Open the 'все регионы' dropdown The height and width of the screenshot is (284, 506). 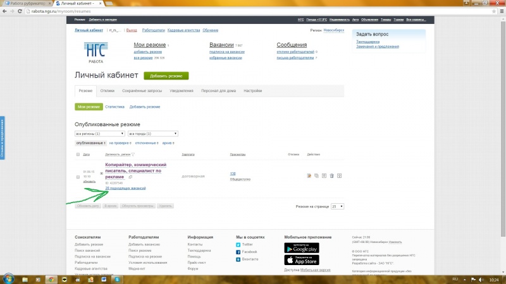click(99, 134)
